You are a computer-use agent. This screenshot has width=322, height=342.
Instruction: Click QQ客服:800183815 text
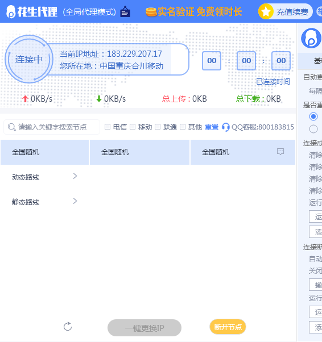(x=263, y=127)
